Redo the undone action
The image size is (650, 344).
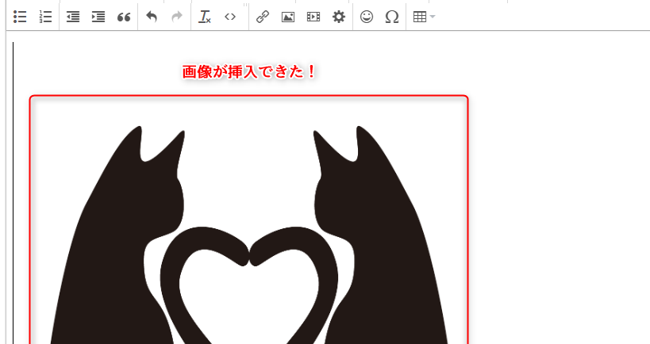(177, 17)
